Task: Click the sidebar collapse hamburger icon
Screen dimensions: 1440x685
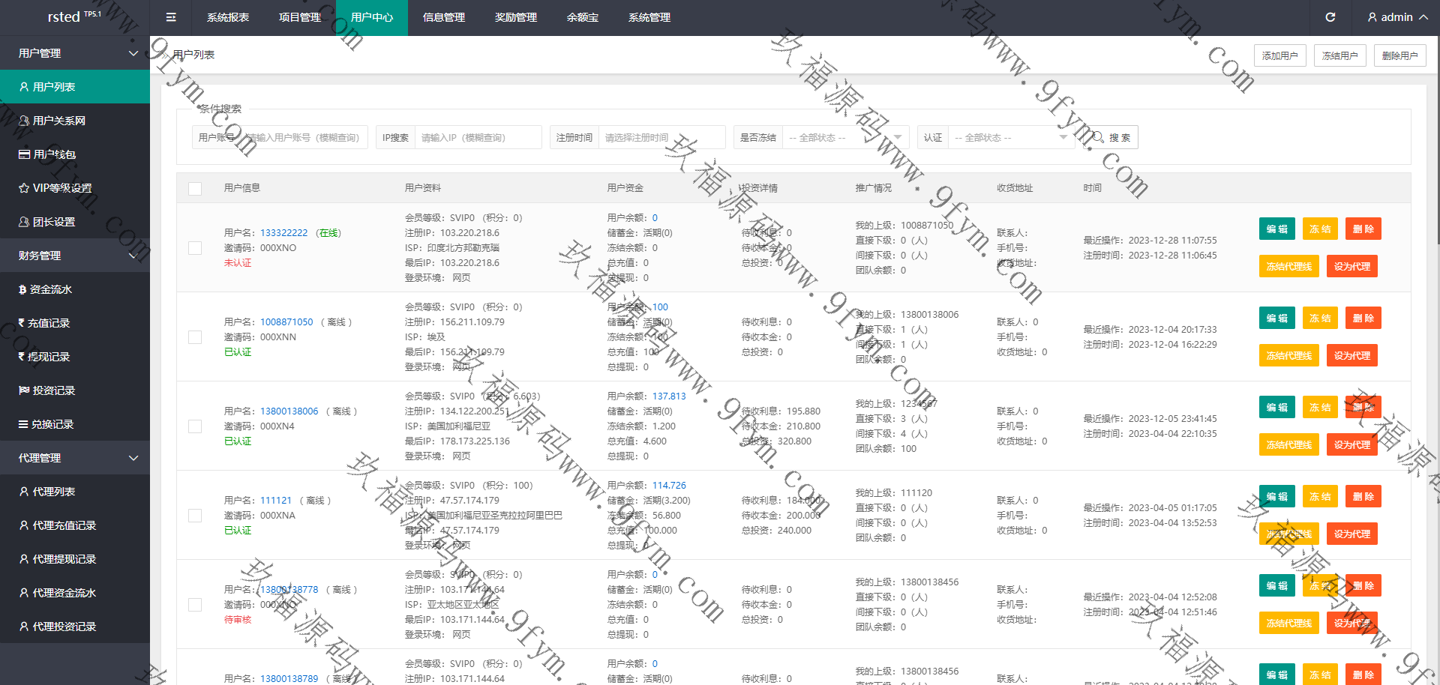Action: click(171, 17)
